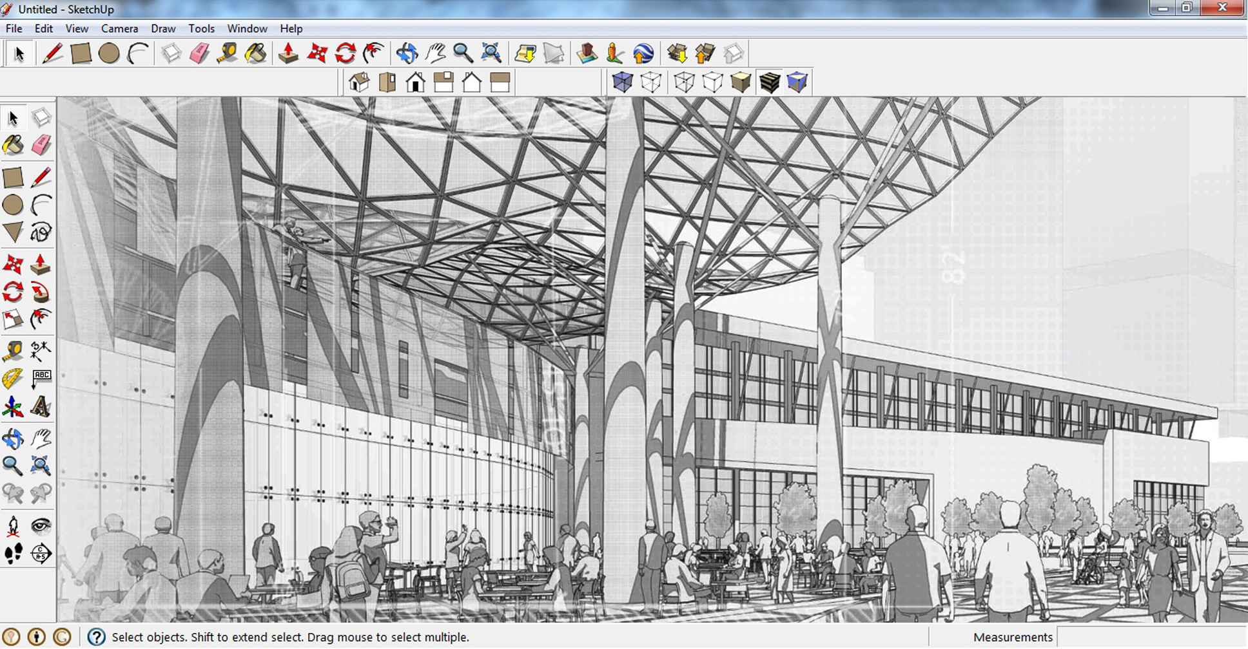Activate the Follow Me tool
The width and height of the screenshot is (1248, 649).
pyautogui.click(x=41, y=292)
